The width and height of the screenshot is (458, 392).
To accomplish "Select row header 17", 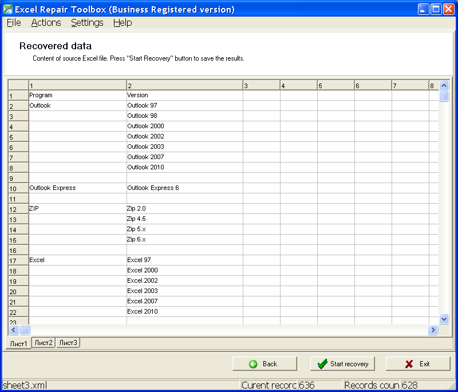I will pyautogui.click(x=18, y=260).
